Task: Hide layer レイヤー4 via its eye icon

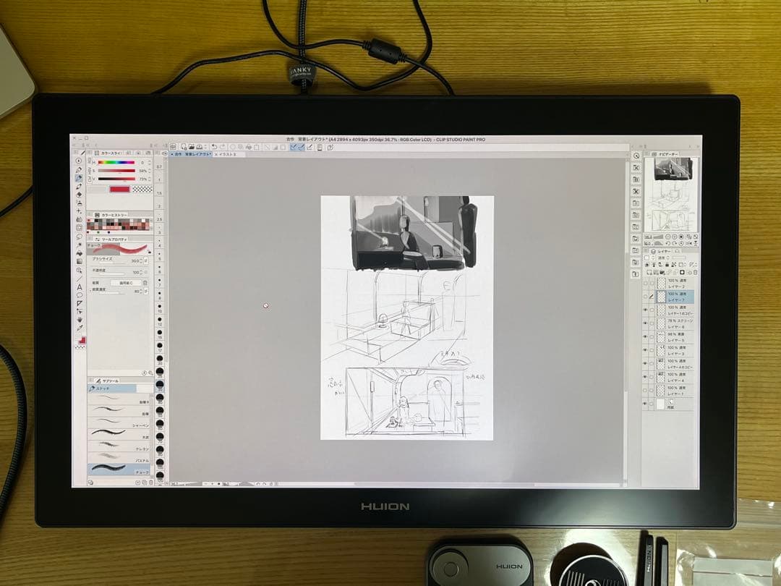Action: coord(645,377)
